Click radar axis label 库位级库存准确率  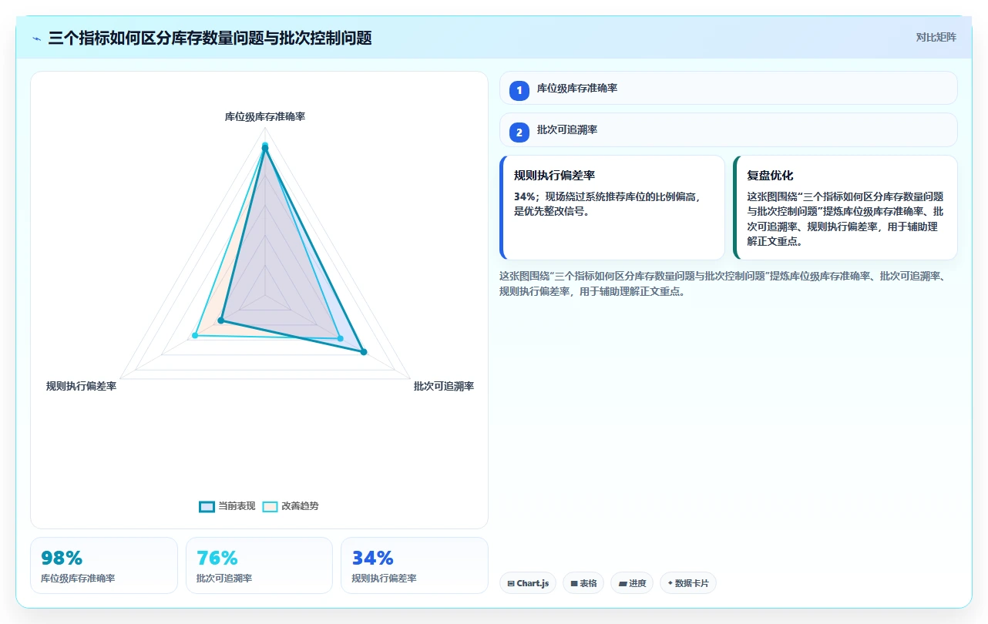(x=265, y=116)
